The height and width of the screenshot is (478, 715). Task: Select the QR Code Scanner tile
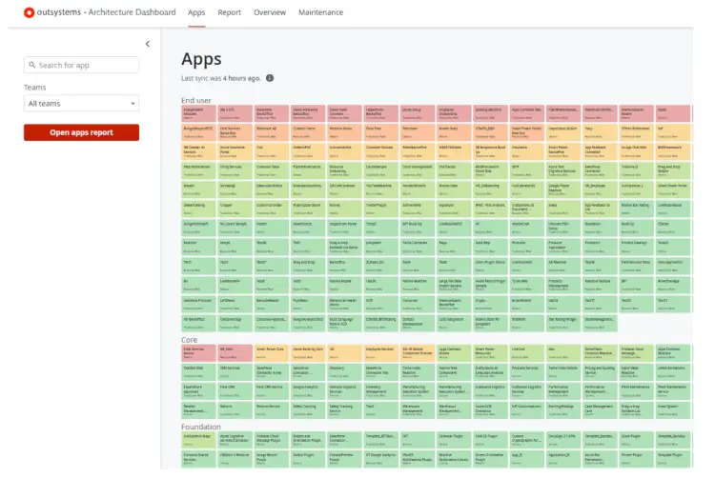pos(344,189)
